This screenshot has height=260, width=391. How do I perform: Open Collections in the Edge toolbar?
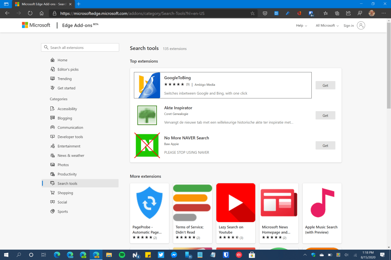tap(337, 13)
